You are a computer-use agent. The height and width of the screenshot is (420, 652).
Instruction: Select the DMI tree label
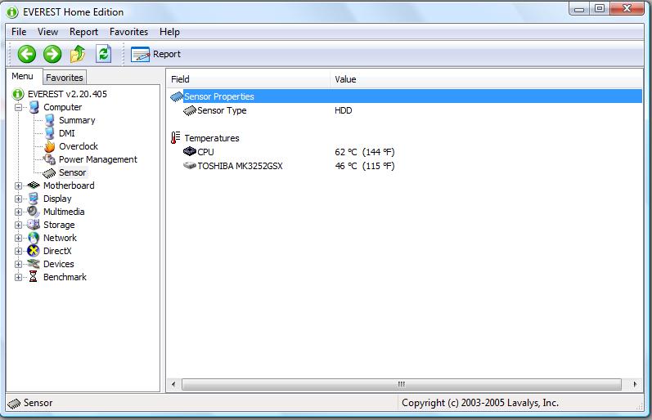[x=67, y=133]
